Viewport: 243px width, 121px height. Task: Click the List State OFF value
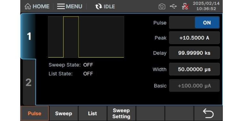[x=88, y=74]
